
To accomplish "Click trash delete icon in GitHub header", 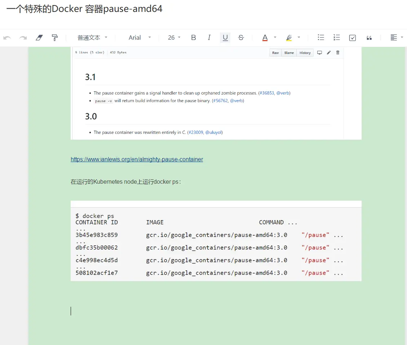I will (338, 52).
